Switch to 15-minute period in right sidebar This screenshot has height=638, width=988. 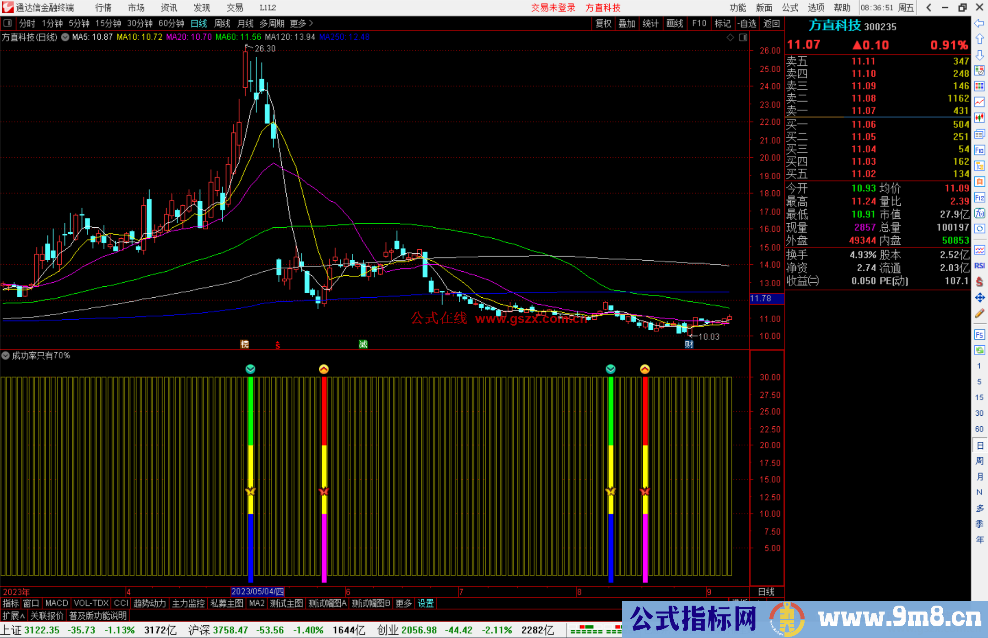coord(979,397)
